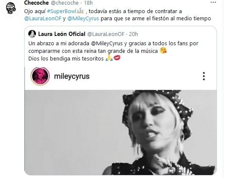The height and width of the screenshot is (178, 225).
Task: Click the mileycyrus username text
Action: pos(72,76)
